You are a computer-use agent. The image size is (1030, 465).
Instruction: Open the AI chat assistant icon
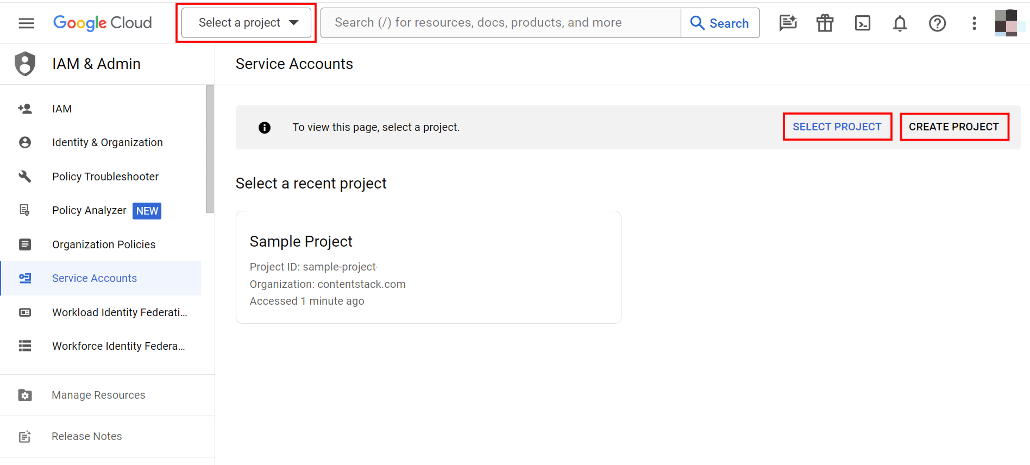[x=788, y=23]
